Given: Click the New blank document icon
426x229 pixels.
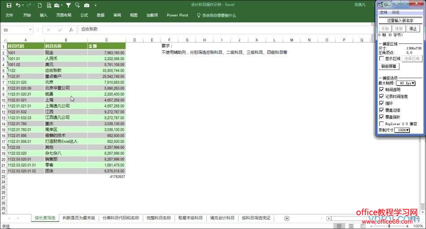Looking at the screenshot, I should (x=40, y=5).
